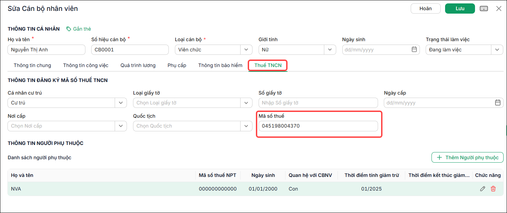The height and width of the screenshot is (213, 507).
Task: Click the Hoãn button
Action: coord(426,9)
